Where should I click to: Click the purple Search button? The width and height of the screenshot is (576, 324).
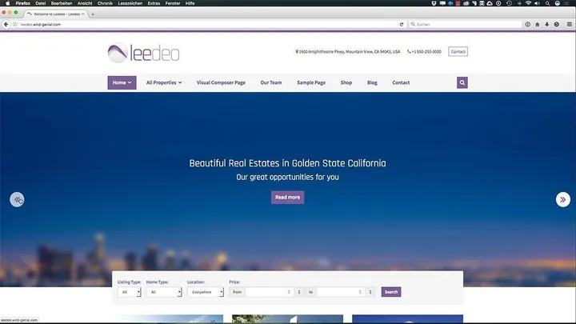[x=391, y=292]
